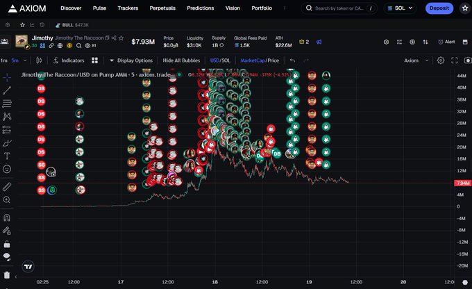Viewport: 472px width, 289px height.
Task: Open the token website globe icon
Action: point(60,46)
